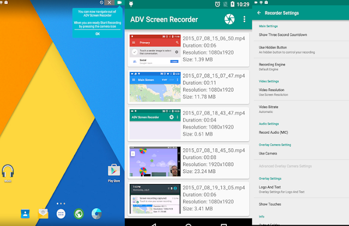Select file name 2015_07_08_18_43_47.mp4
Screen dimensions: 349x226
pos(214,113)
